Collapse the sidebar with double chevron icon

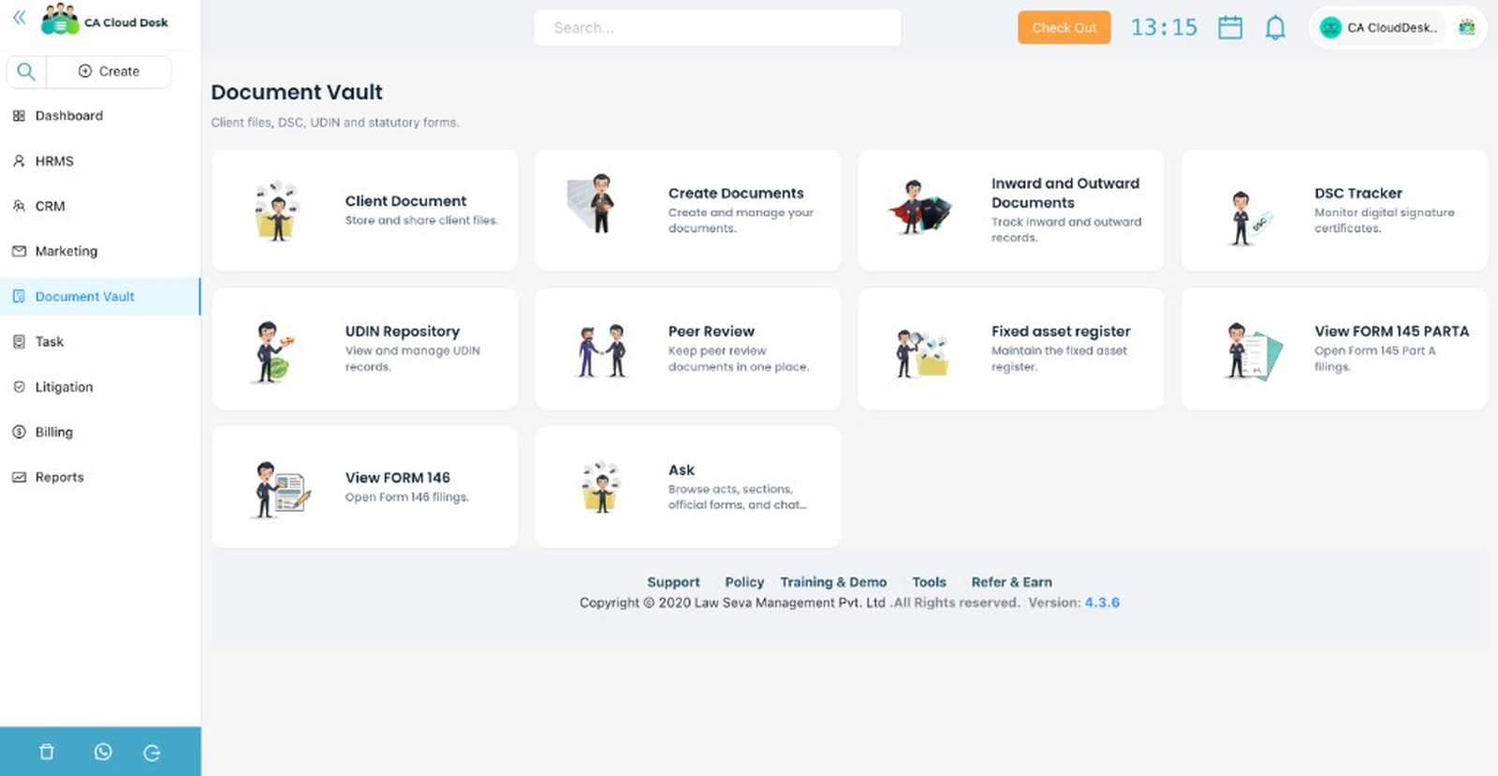coord(19,18)
